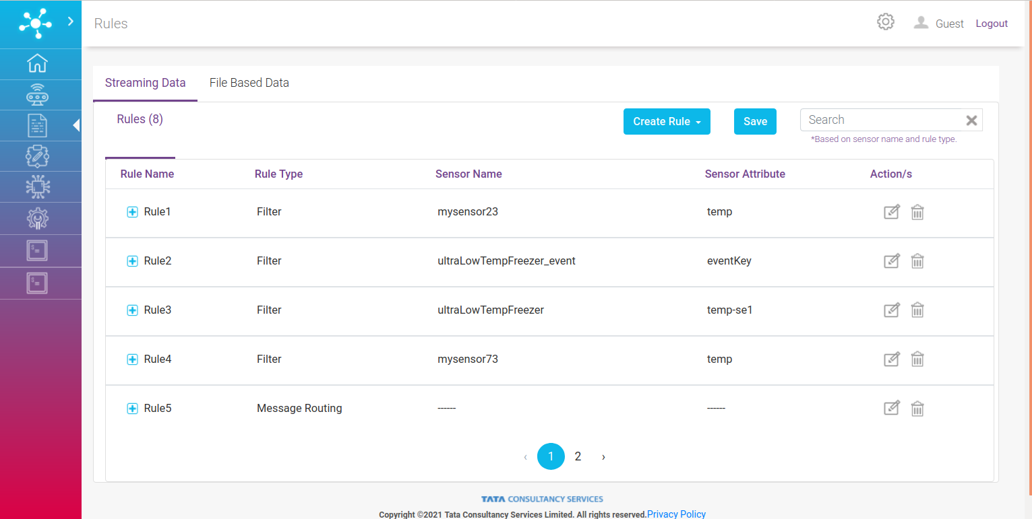
Task: Click the next page arrow
Action: (603, 457)
